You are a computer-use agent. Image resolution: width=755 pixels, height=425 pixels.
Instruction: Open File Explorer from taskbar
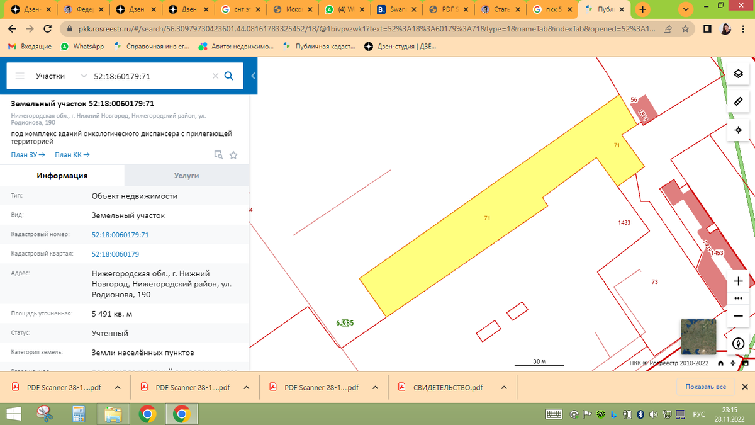(x=113, y=414)
